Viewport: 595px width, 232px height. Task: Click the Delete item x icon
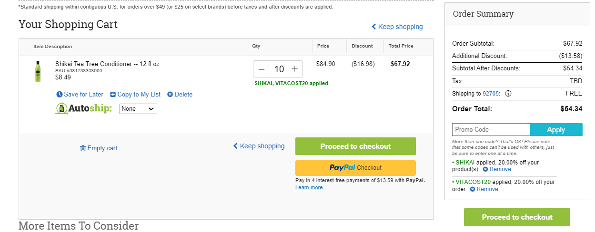(170, 95)
